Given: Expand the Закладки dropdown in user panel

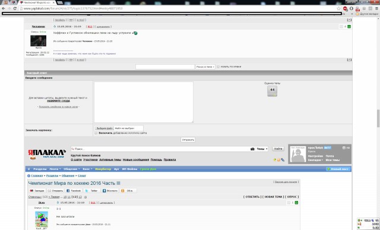Looking at the screenshot, I should [315, 160].
